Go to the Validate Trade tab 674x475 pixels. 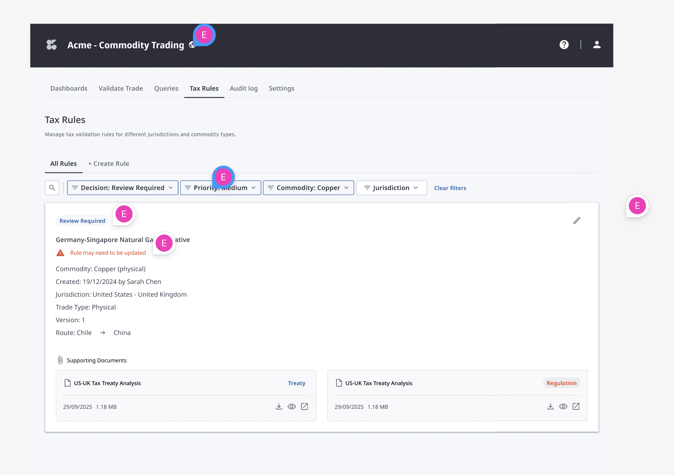pos(121,89)
